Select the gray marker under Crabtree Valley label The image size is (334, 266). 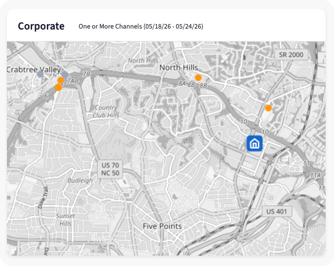coord(40,74)
